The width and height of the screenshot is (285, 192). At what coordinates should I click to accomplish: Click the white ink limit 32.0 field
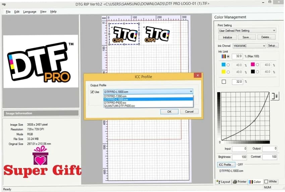click(x=237, y=82)
